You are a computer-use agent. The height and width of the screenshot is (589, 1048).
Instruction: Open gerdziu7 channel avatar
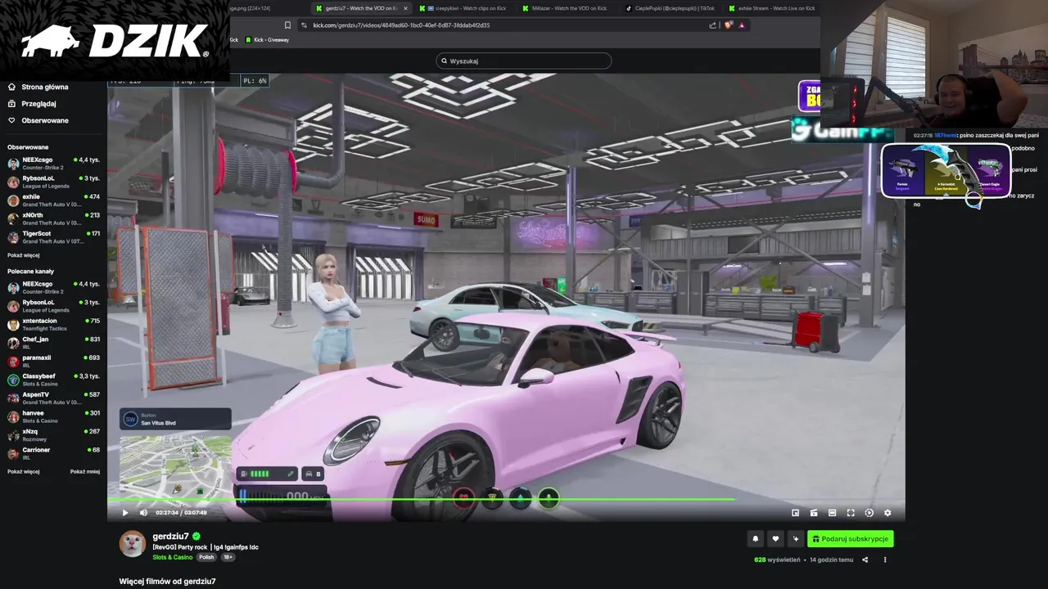[x=133, y=544]
